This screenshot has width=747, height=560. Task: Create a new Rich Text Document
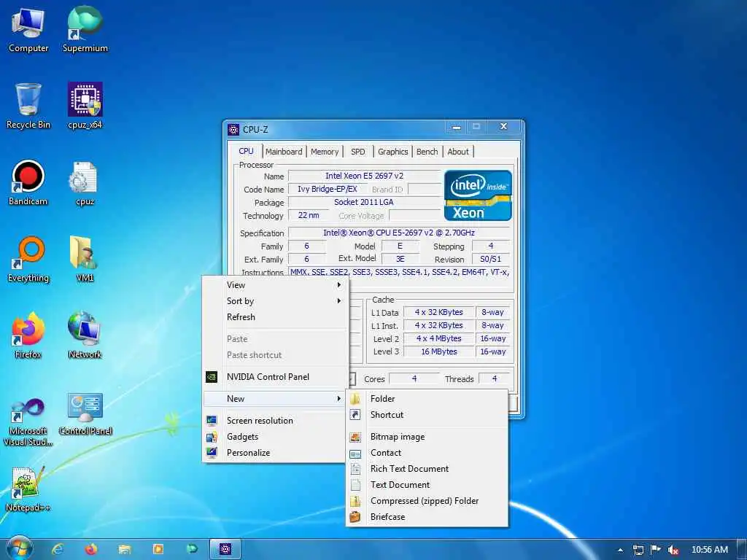[x=427, y=469]
